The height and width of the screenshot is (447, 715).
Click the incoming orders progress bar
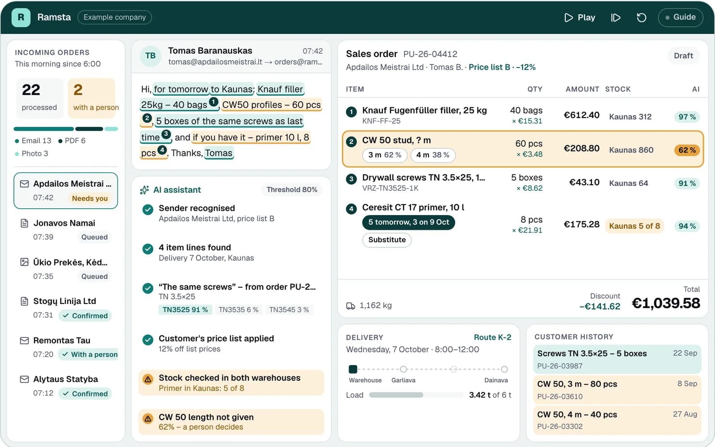[66, 129]
